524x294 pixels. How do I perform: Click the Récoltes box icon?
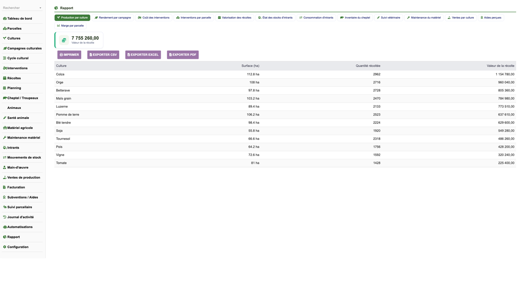tap(5, 78)
